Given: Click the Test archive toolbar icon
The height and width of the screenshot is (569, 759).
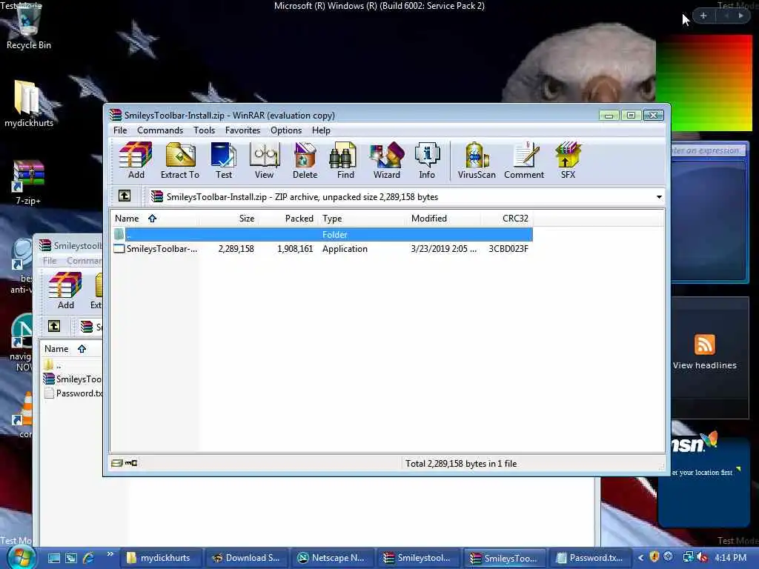Looking at the screenshot, I should tap(224, 160).
